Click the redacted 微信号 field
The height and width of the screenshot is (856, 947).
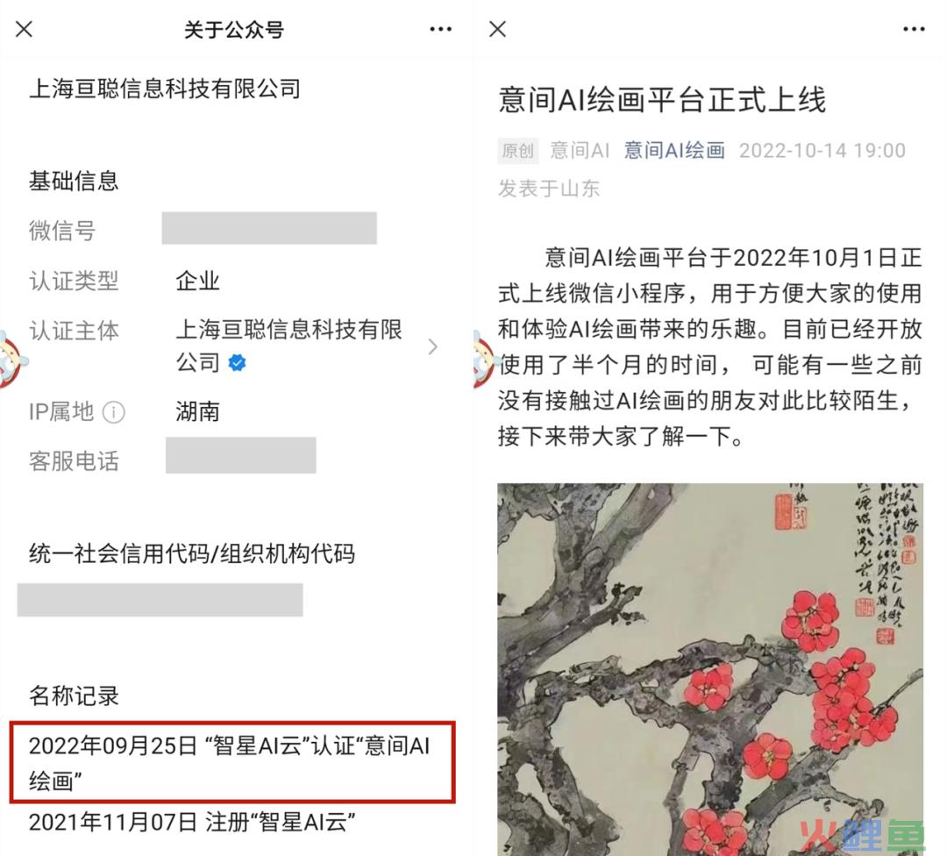pyautogui.click(x=269, y=228)
